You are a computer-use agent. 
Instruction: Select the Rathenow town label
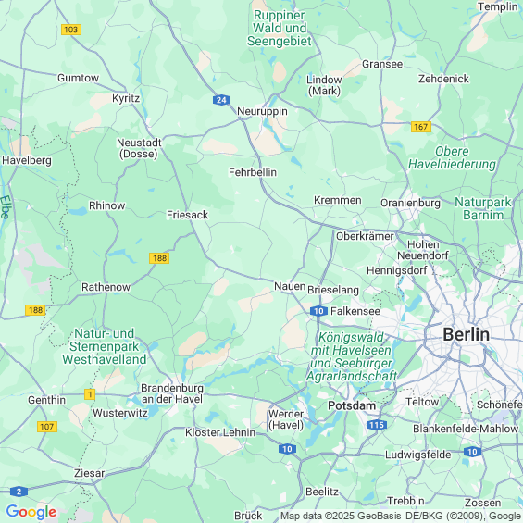click(106, 287)
